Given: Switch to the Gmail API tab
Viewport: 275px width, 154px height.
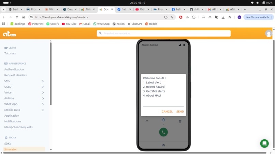Looking at the screenshot, I should click(215, 9).
